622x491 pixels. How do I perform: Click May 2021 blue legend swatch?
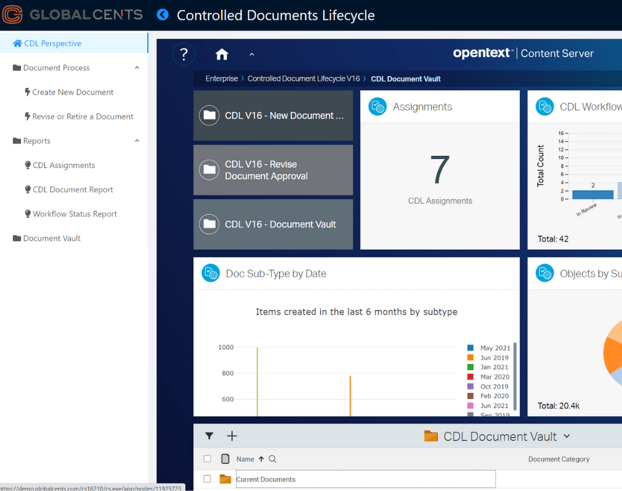(x=470, y=348)
